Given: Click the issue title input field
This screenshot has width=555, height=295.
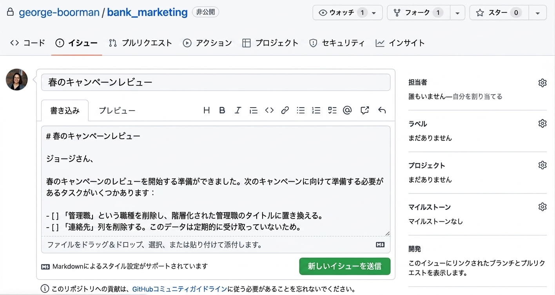Looking at the screenshot, I should 216,82.
